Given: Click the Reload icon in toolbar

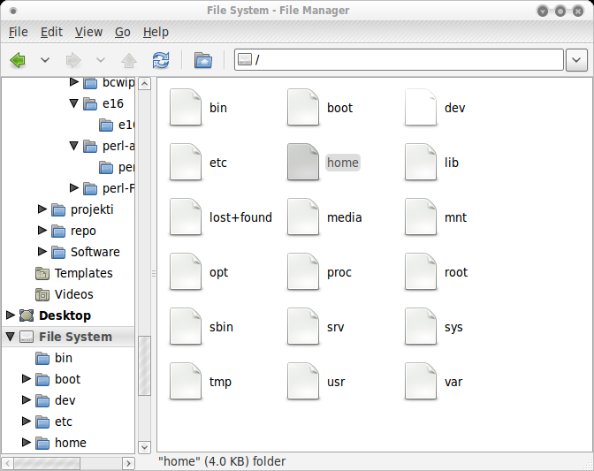Looking at the screenshot, I should (x=160, y=60).
